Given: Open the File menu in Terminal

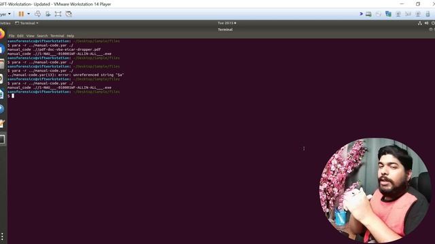Looking at the screenshot, I should click(x=12, y=36).
